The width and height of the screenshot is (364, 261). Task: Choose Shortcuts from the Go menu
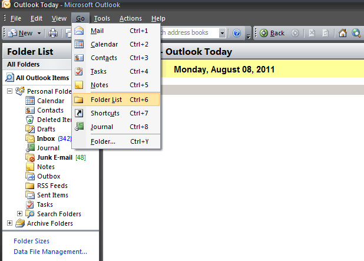[116, 113]
